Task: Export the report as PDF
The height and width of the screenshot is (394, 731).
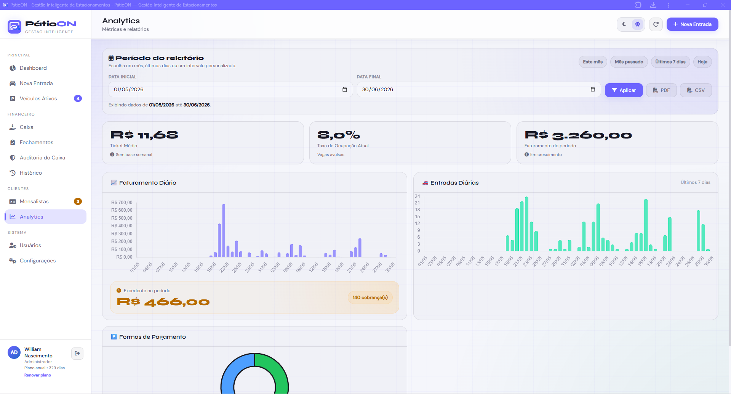Action: 661,90
